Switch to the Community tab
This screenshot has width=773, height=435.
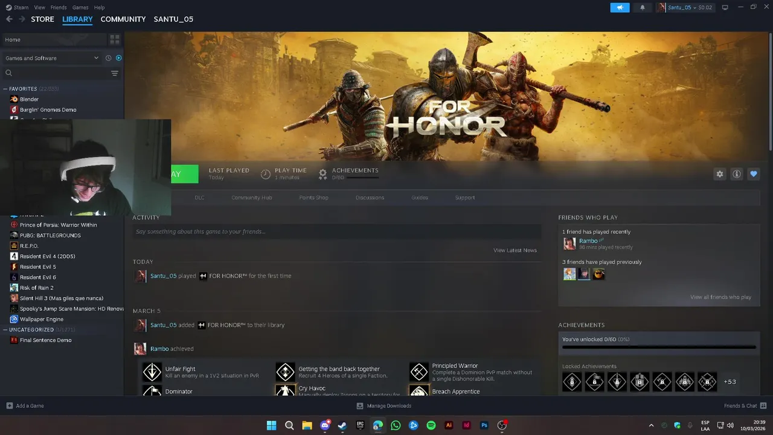(x=123, y=19)
